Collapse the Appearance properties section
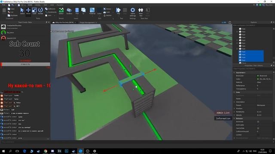The image size is (275, 154). (x=234, y=72)
